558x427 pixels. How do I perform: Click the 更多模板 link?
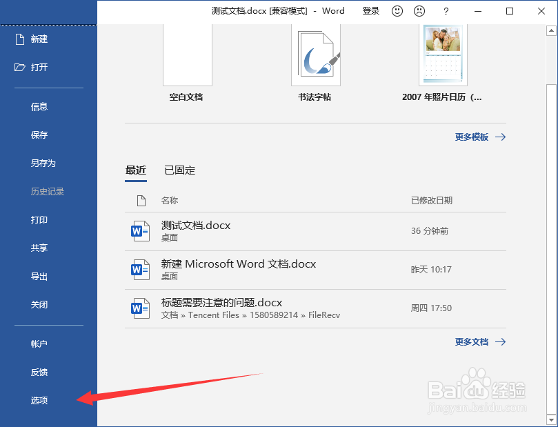(472, 137)
